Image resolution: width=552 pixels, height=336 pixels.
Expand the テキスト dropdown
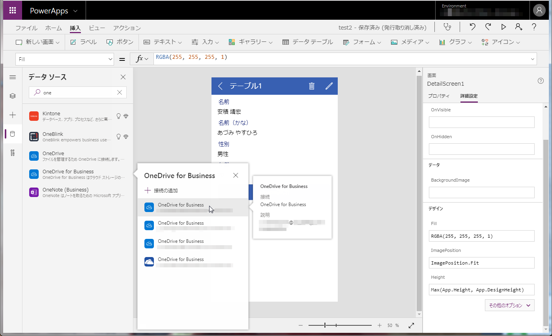(163, 42)
